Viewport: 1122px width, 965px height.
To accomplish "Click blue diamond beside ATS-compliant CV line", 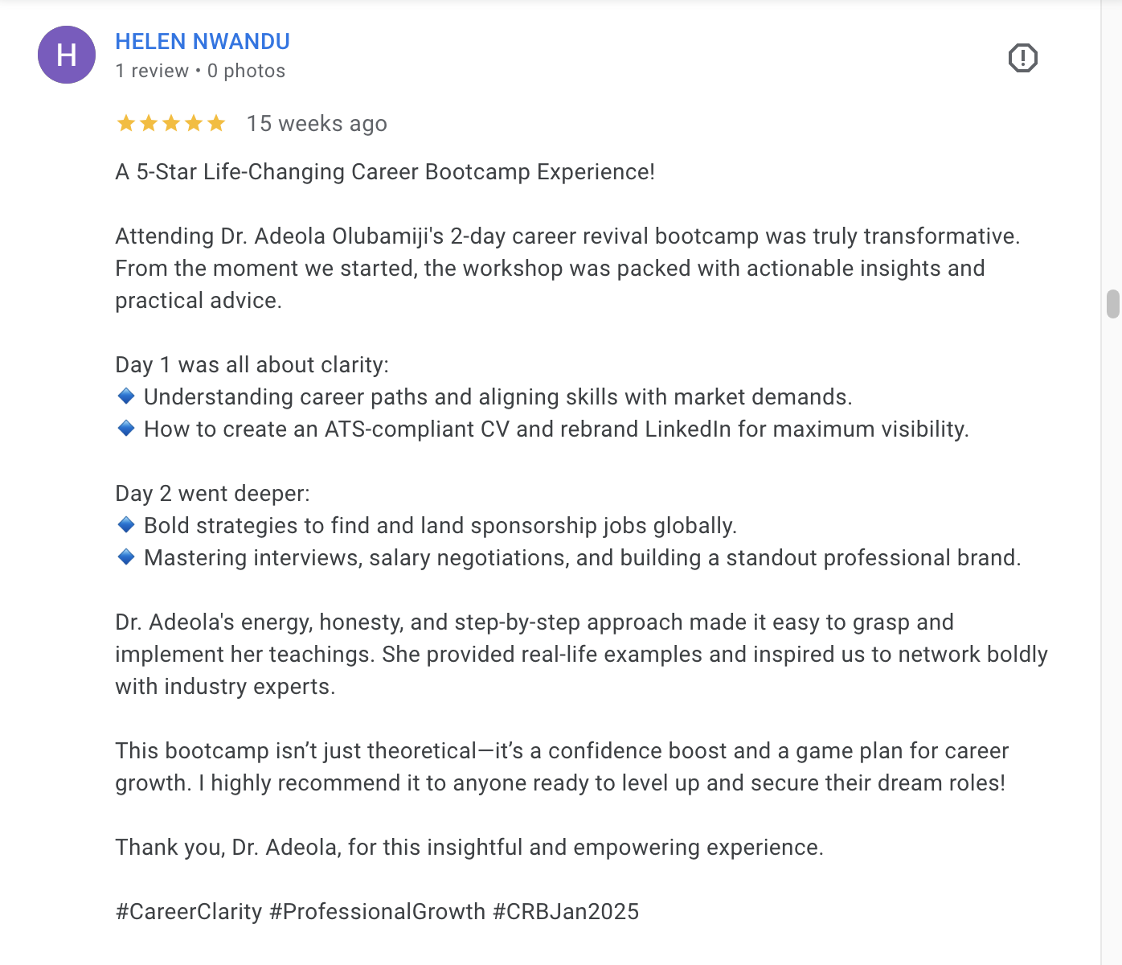I will [126, 428].
